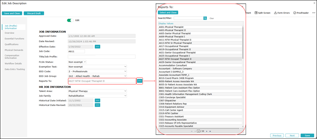Open Physical Demands section
317x139 pixels.
[x=14, y=50]
